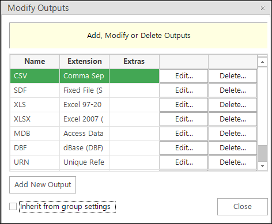Viewport: 272px width, 224px height.
Task: Click the Extras column header
Action: tap(134, 62)
